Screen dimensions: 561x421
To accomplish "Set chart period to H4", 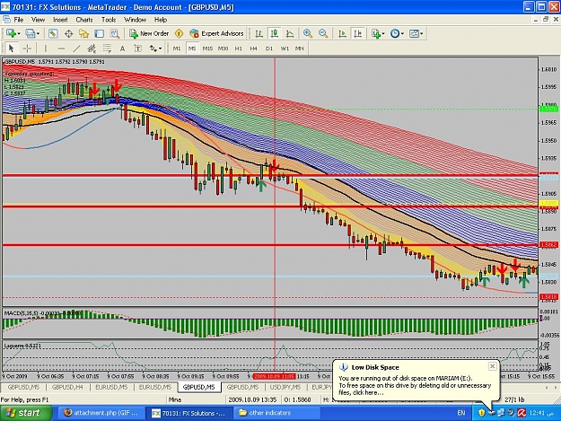I will click(254, 48).
